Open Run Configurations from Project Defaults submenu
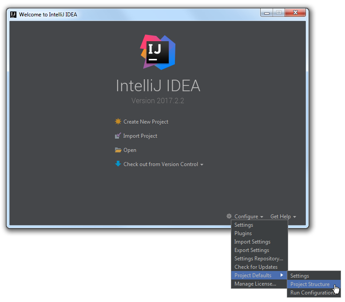 [x=311, y=293]
